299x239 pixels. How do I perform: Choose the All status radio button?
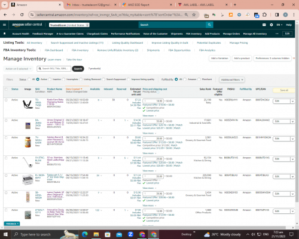29,79
